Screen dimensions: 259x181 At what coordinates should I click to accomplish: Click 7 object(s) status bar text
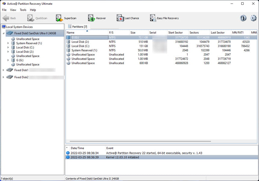(x=7, y=179)
